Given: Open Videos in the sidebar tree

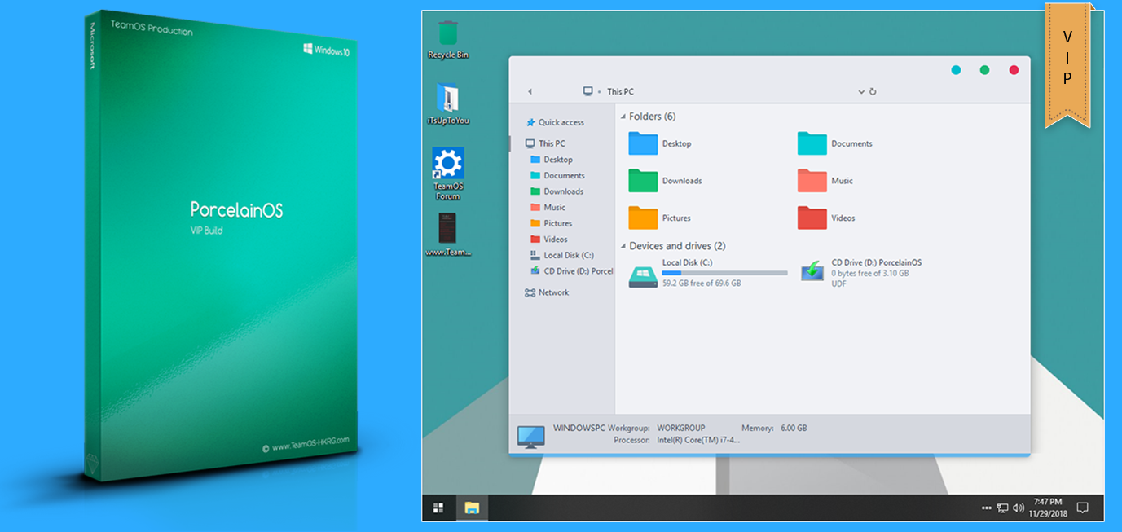Looking at the screenshot, I should 548,240.
